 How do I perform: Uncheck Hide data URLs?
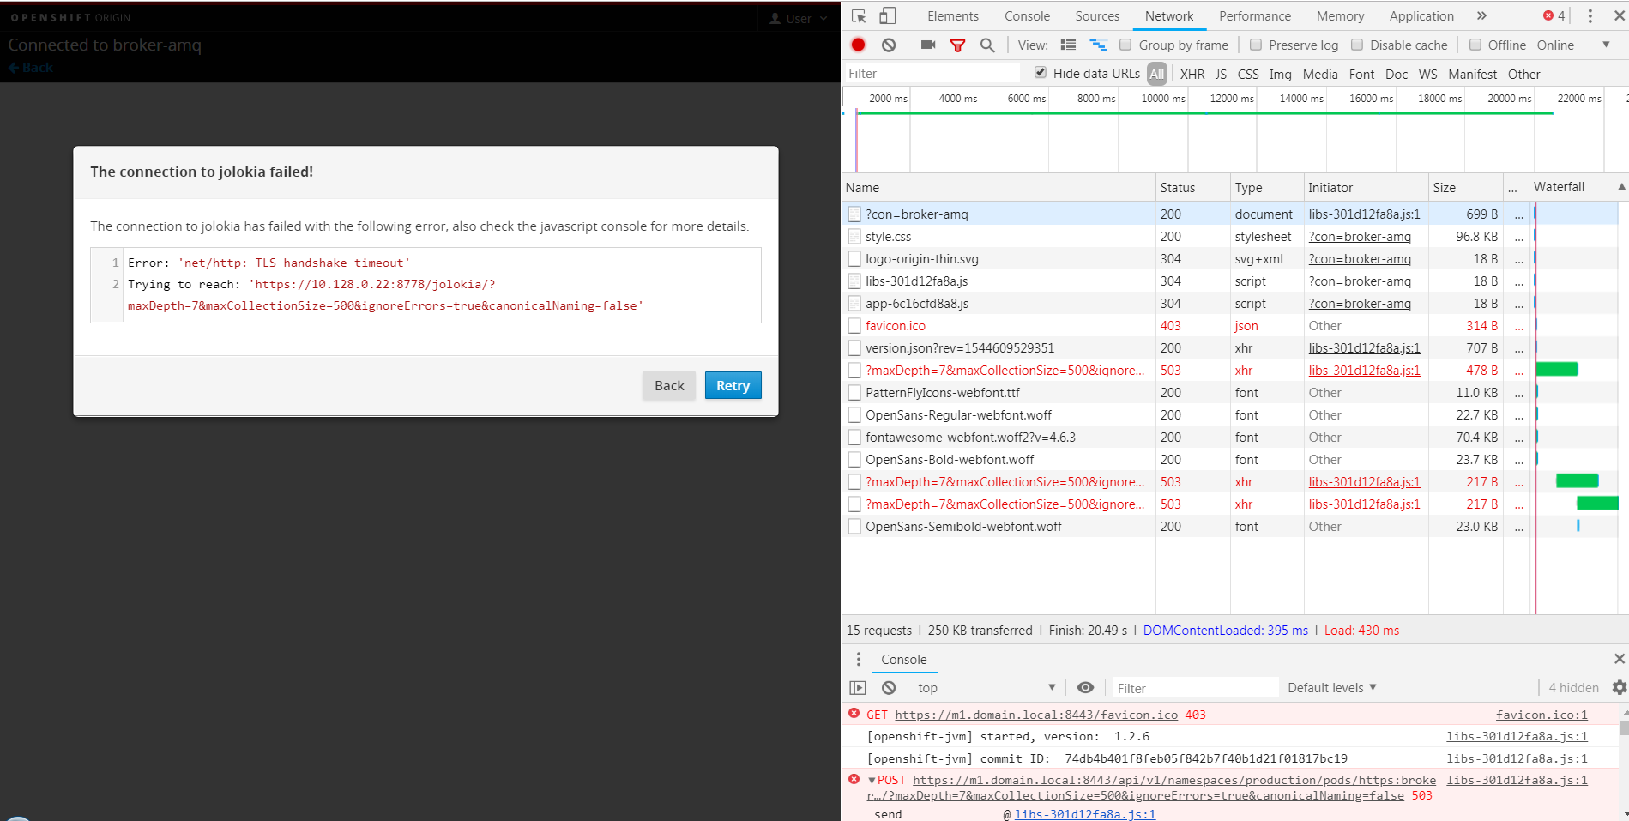click(x=1040, y=73)
